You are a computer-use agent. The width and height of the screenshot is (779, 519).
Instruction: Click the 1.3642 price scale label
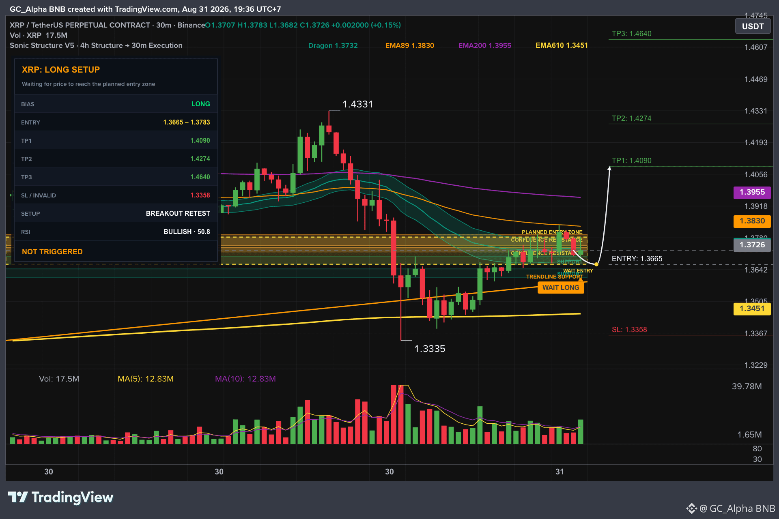point(755,270)
